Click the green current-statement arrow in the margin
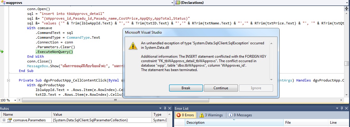 pyautogui.click(x=2, y=52)
